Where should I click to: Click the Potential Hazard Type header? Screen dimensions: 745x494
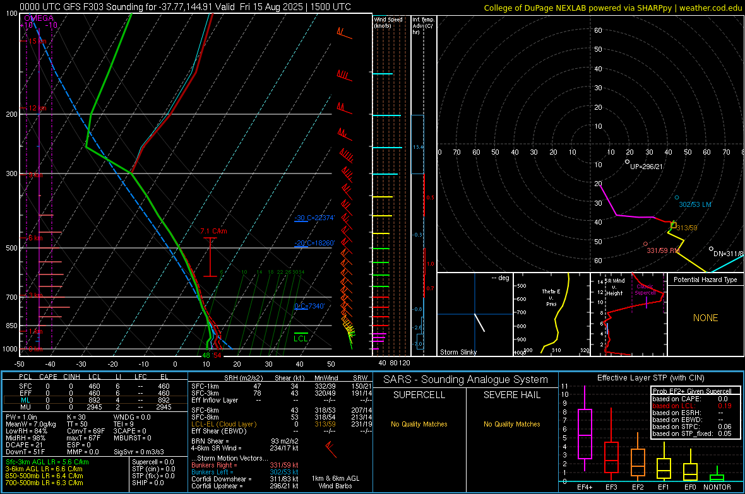point(705,279)
